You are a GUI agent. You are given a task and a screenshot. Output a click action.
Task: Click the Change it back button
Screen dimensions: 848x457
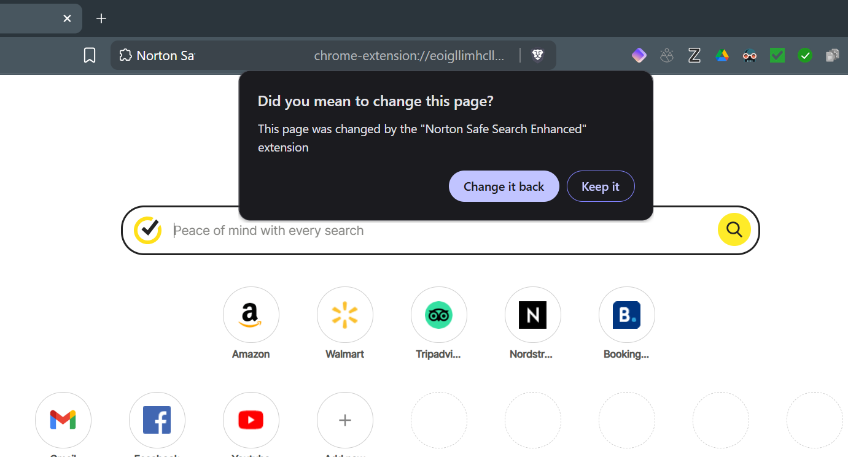click(x=504, y=186)
